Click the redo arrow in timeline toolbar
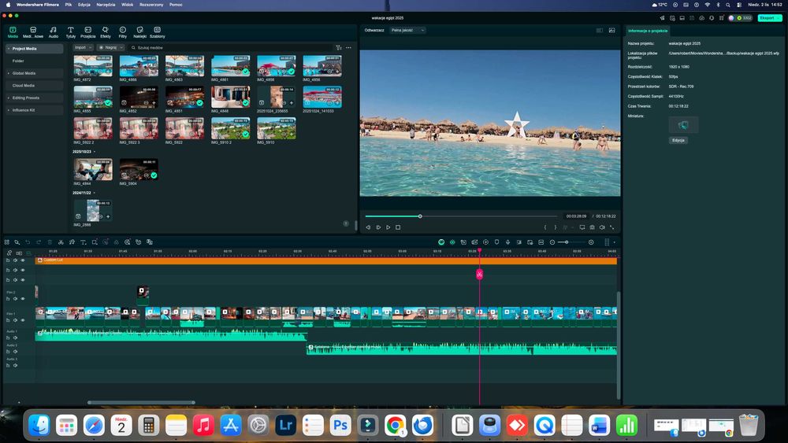 point(39,242)
